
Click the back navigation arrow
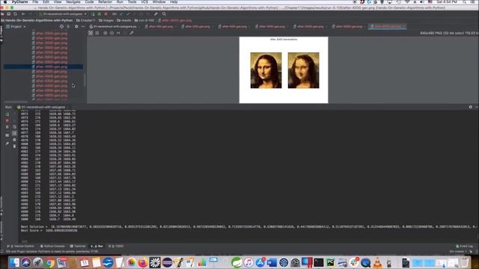coord(23,14)
